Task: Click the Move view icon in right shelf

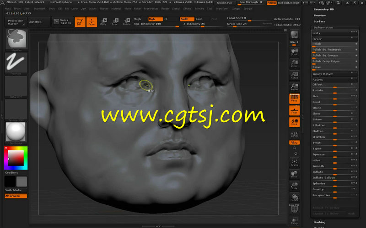Action: [294, 174]
